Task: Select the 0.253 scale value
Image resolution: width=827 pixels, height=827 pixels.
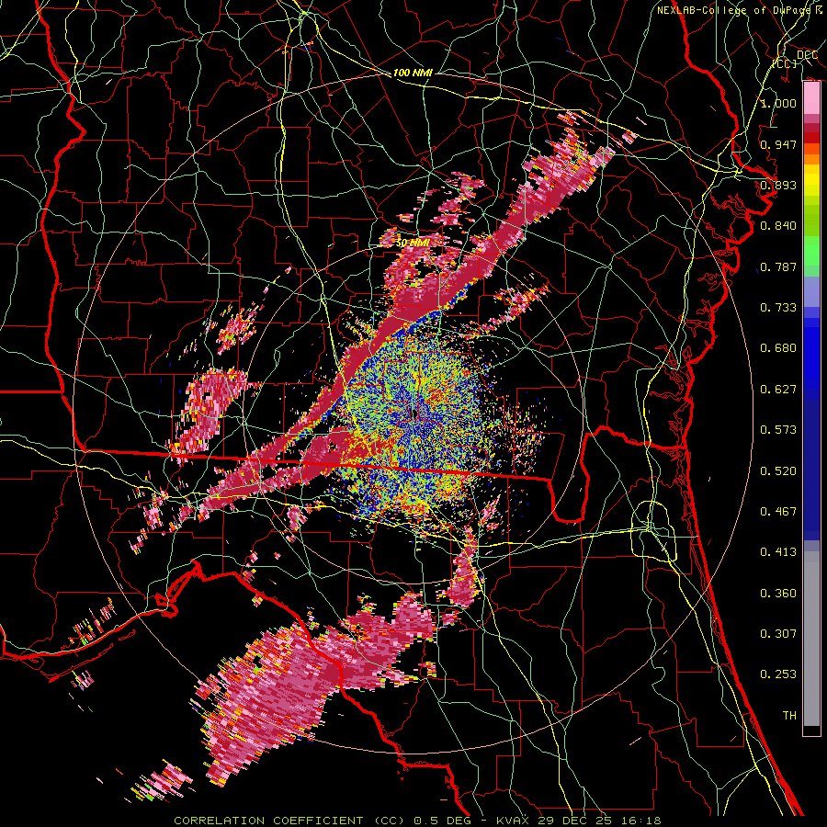Action: (778, 674)
